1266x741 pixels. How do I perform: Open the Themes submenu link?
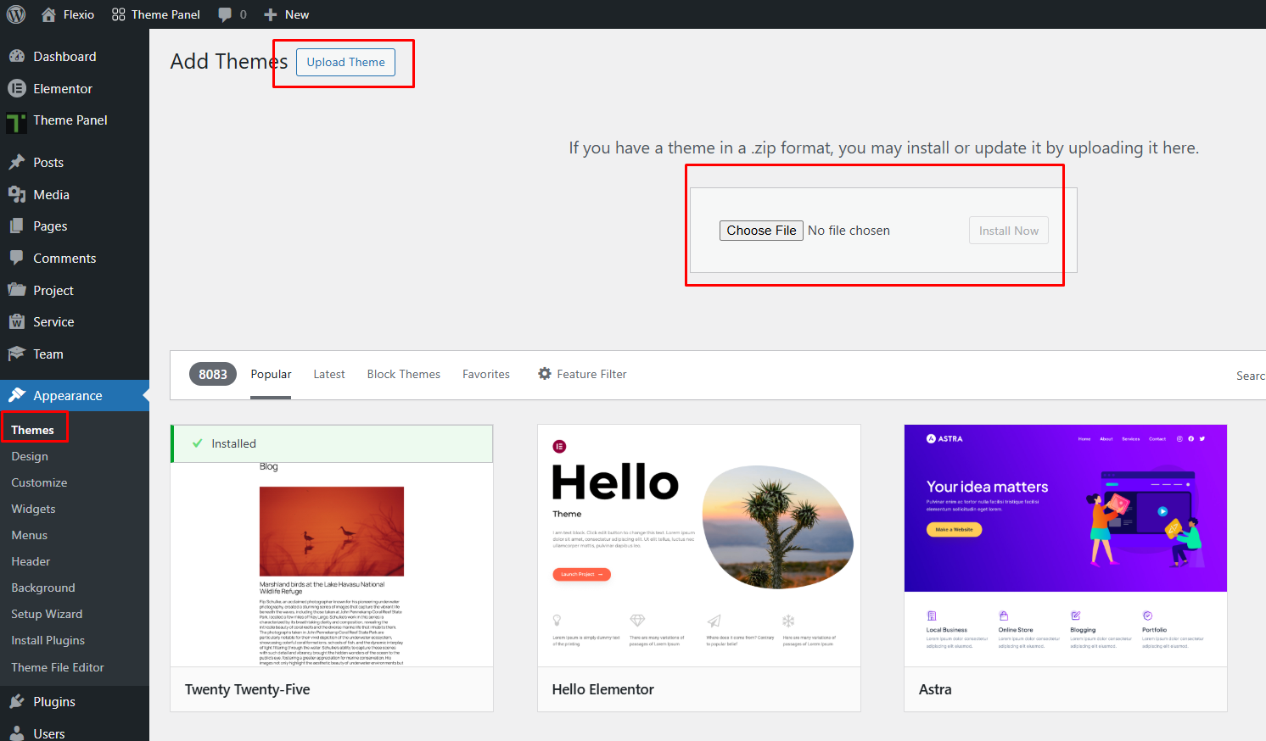coord(32,430)
